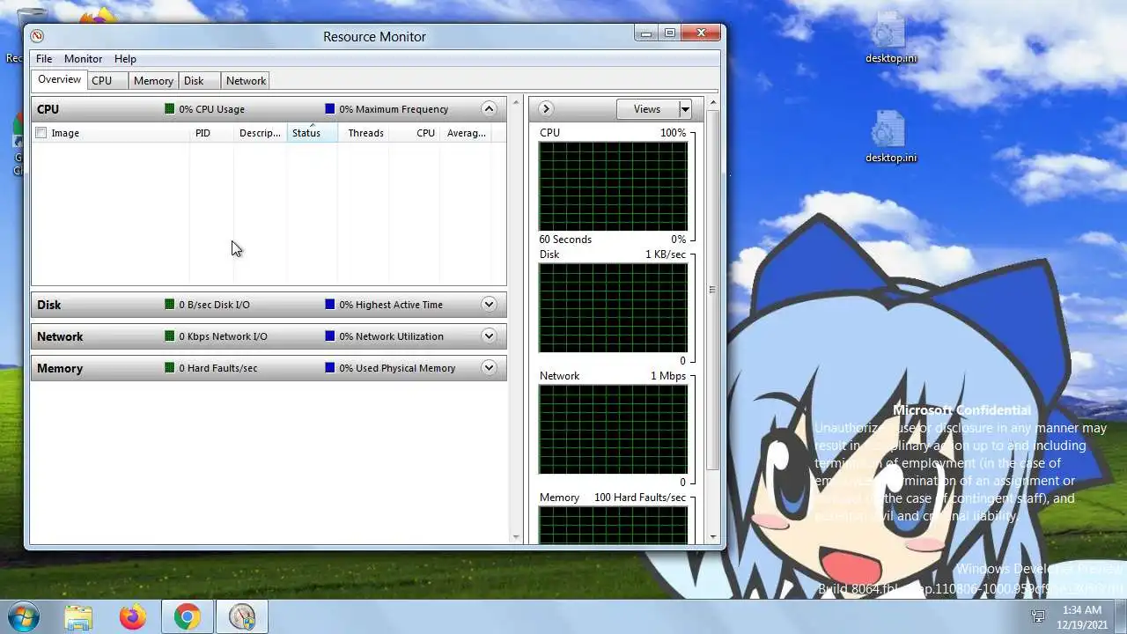The image size is (1127, 634).
Task: Click the blue Used Physical Memory square
Action: point(330,368)
